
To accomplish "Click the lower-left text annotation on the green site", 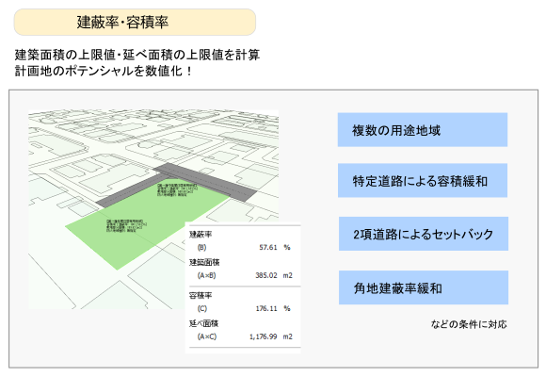I will point(126,225).
